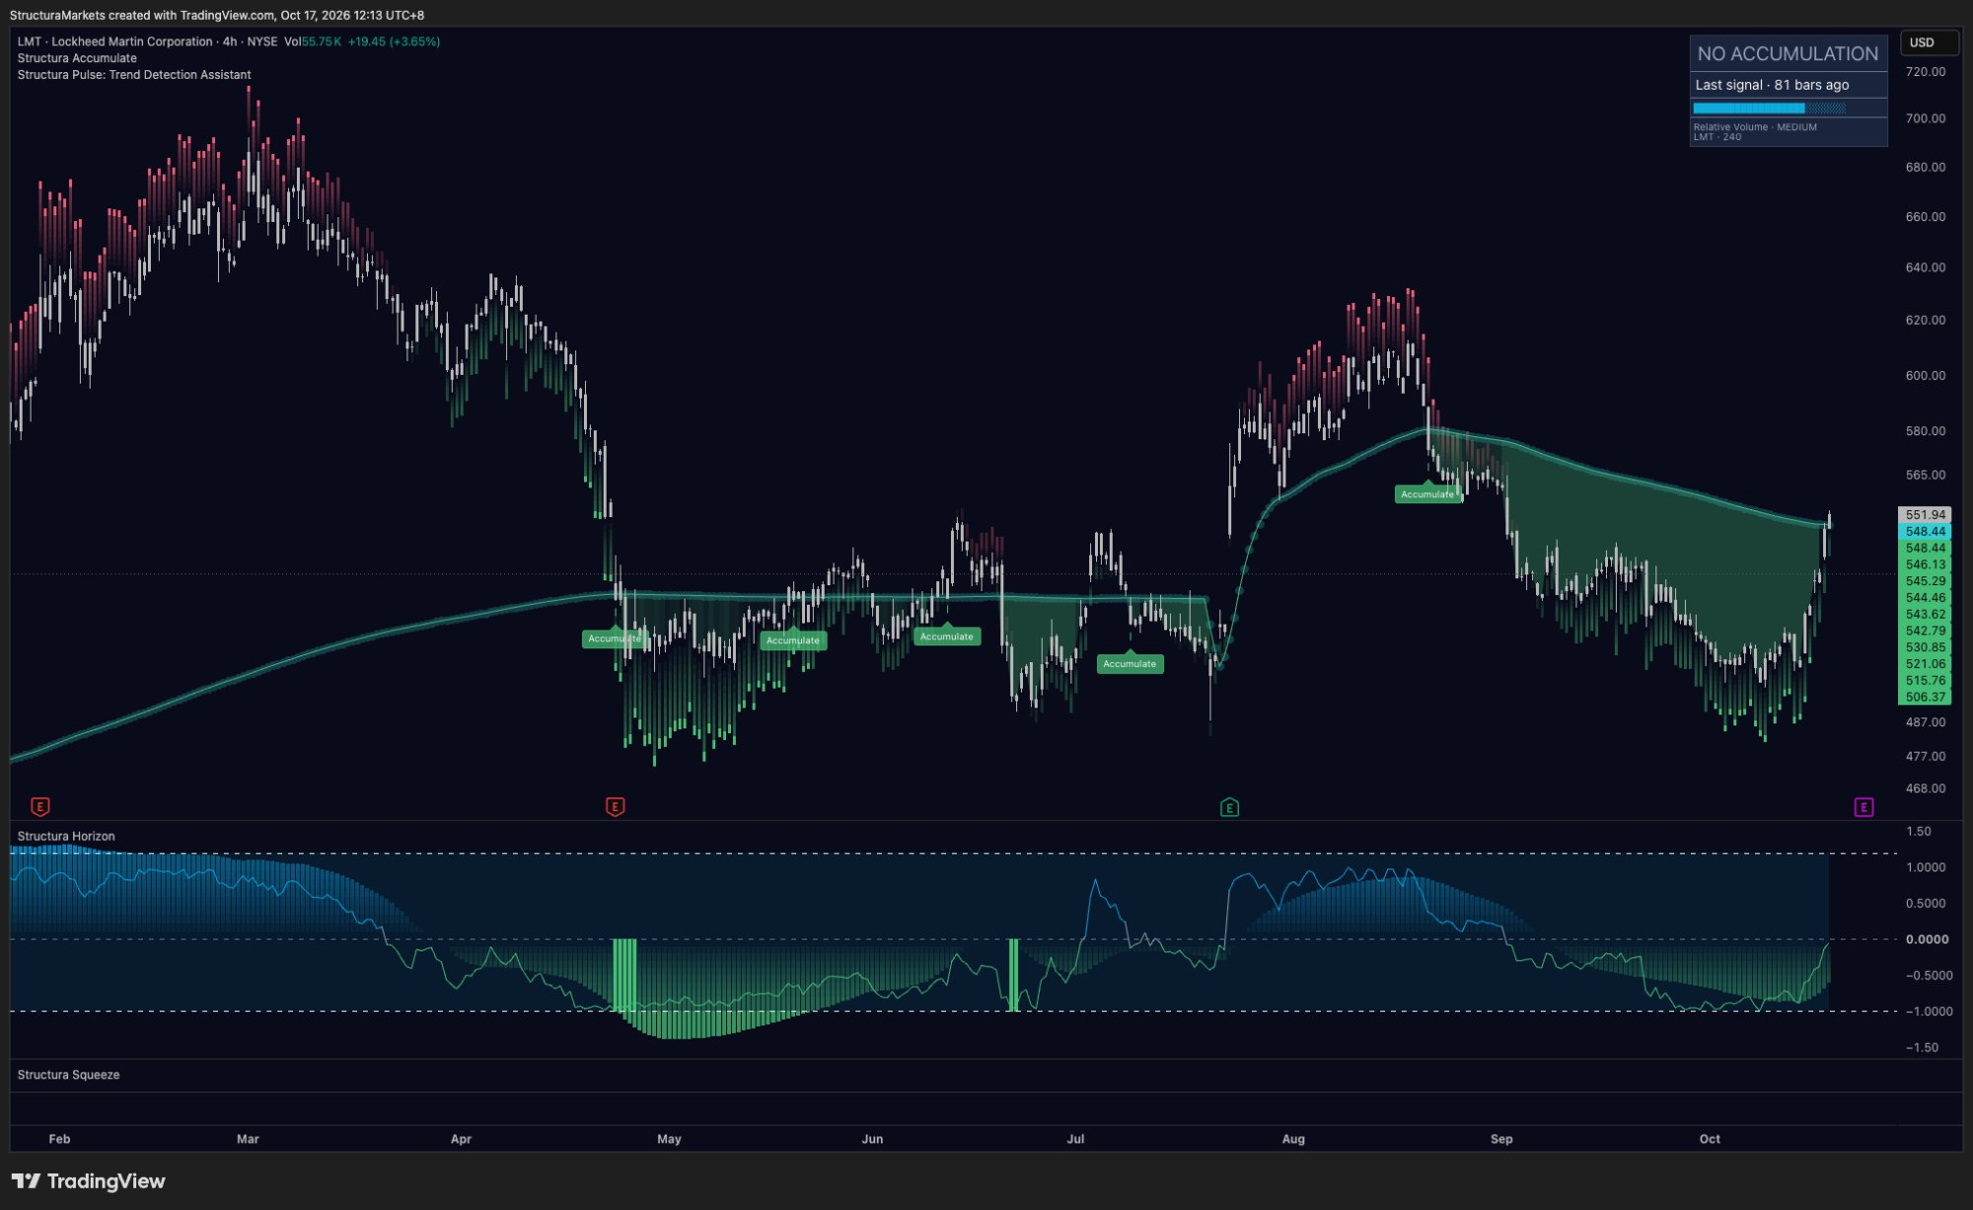1973x1210 pixels.
Task: Click the Mar label on the time axis
Action: 248,1139
